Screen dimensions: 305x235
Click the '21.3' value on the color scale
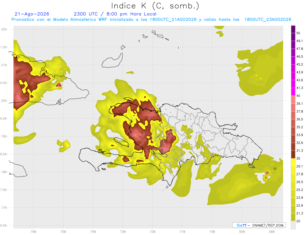tap(299, 213)
